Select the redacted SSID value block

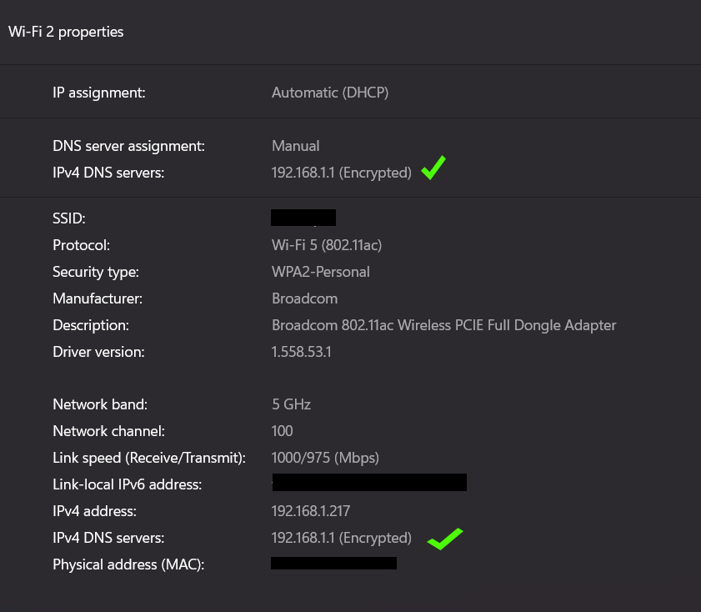pos(303,217)
